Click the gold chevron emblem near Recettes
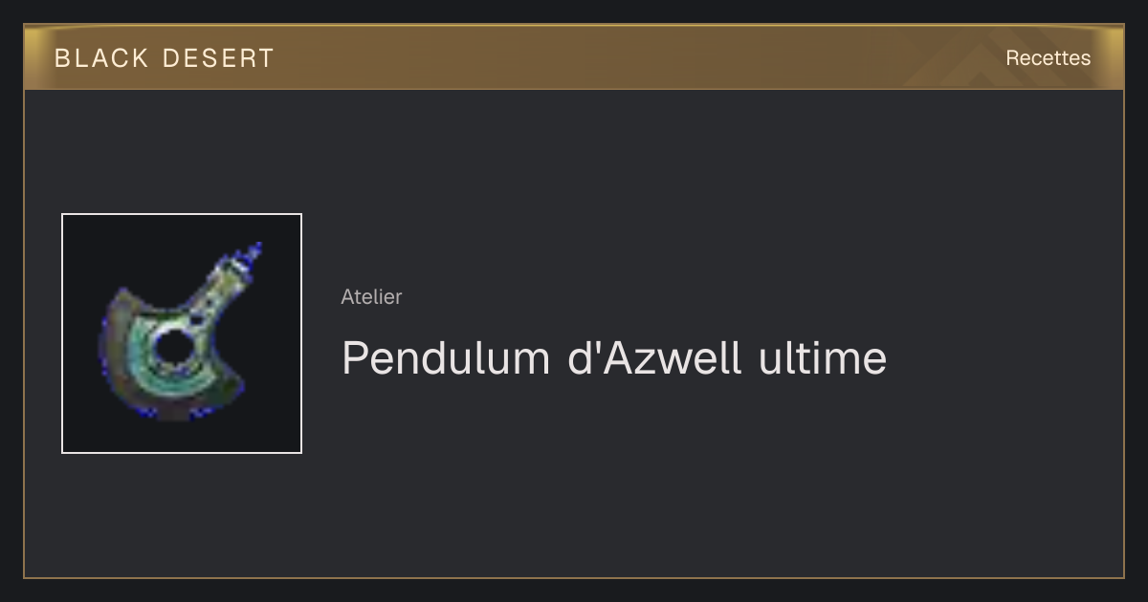 coord(966,59)
